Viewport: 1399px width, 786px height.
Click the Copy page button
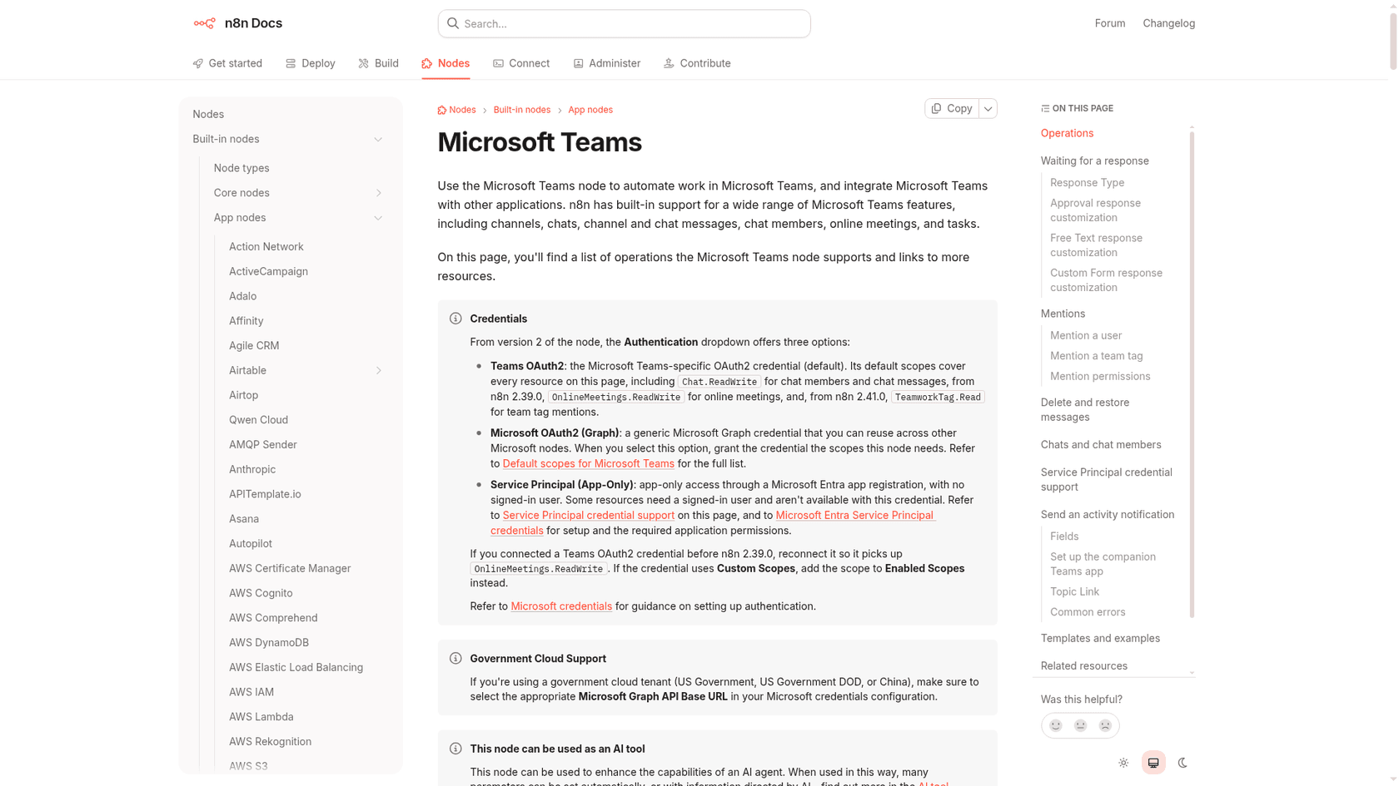coord(952,109)
